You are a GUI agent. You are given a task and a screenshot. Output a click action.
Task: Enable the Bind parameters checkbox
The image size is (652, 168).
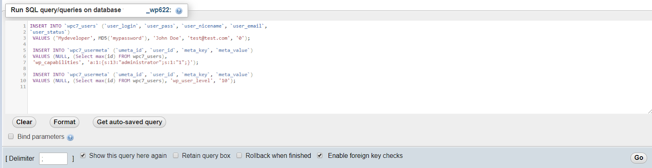(x=11, y=136)
